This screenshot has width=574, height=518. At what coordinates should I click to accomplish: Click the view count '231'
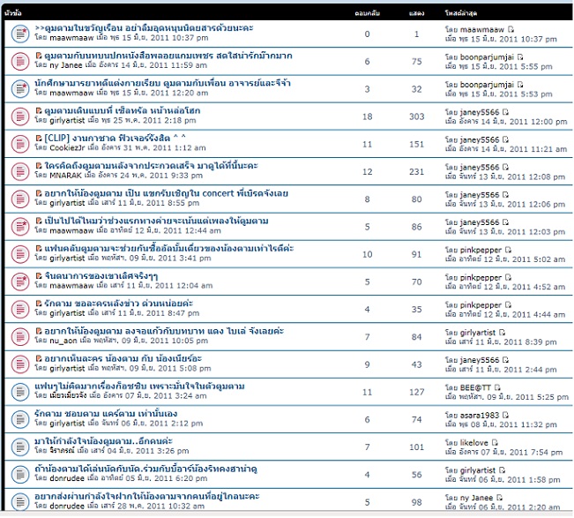(x=416, y=171)
